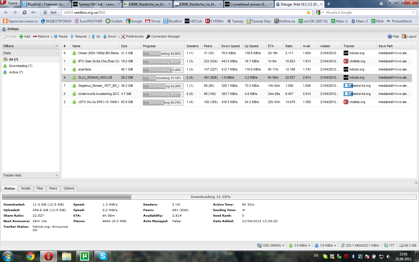Open the EuroWEATHER bookmark
Screen dimensions: 419x262
click(88, 21)
